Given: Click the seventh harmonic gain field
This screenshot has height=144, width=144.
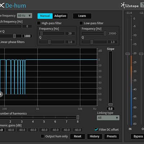Looking at the screenshot, I should click(67, 130).
